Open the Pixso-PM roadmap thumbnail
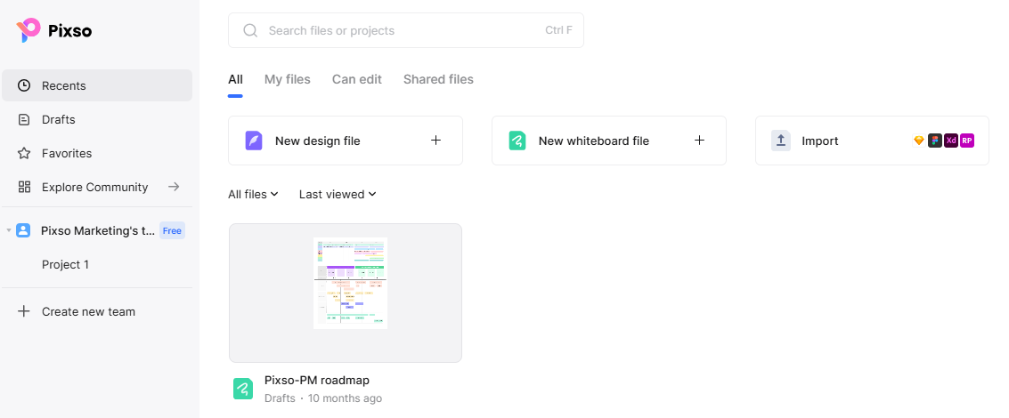Viewport: 1009px width, 418px height. pyautogui.click(x=346, y=293)
